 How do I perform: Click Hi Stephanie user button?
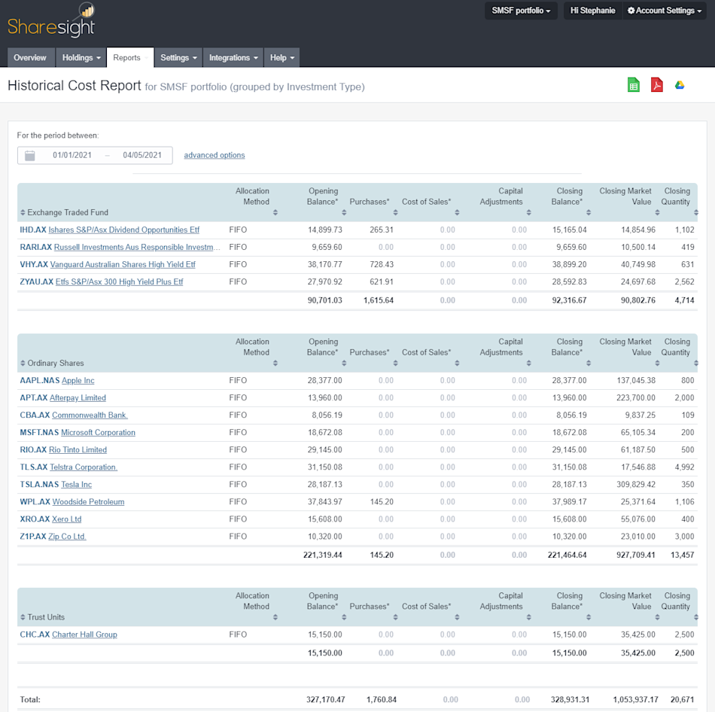pos(592,11)
